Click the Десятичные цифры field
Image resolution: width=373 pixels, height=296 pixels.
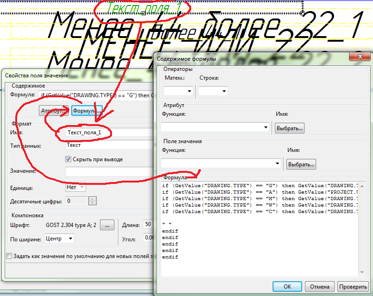(77, 201)
